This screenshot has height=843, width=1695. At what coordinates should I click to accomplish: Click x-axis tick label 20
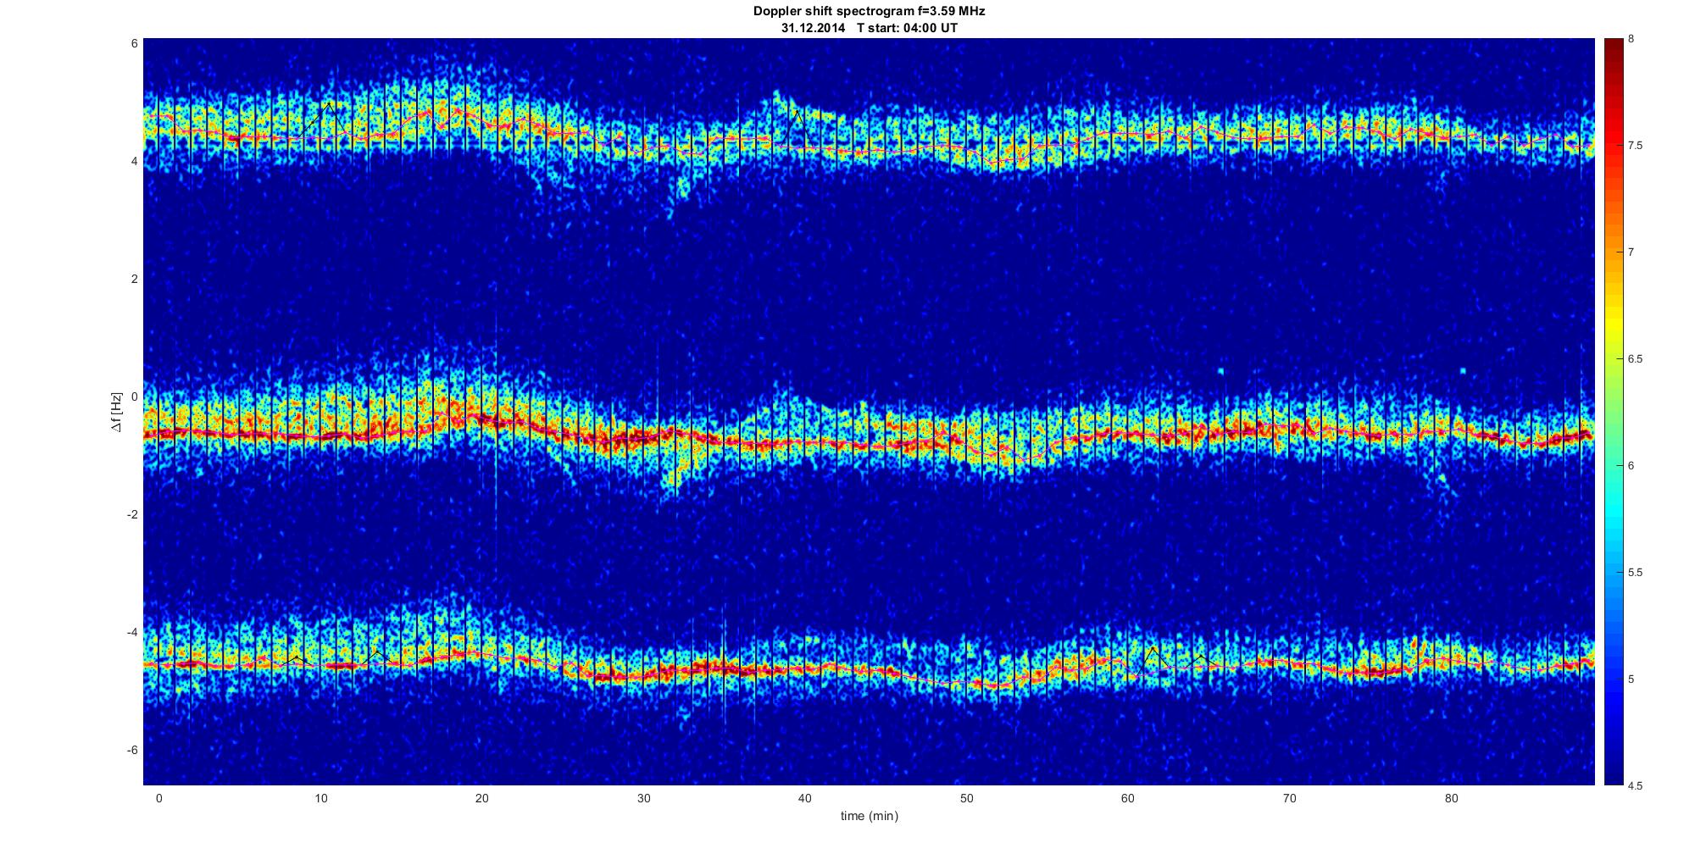point(481,798)
